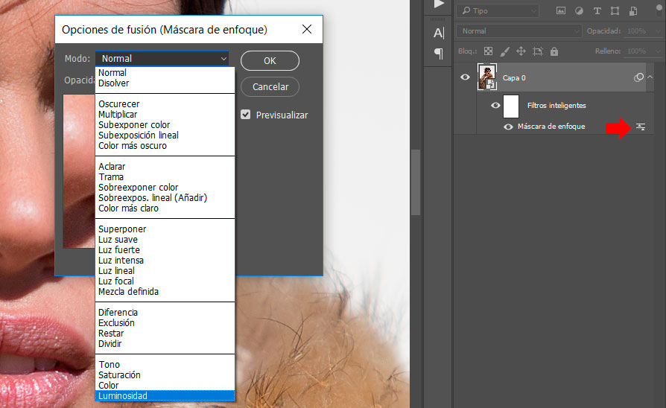The image size is (666, 408).
Task: Open blending options for Máscara de enfoque
Action: click(641, 127)
